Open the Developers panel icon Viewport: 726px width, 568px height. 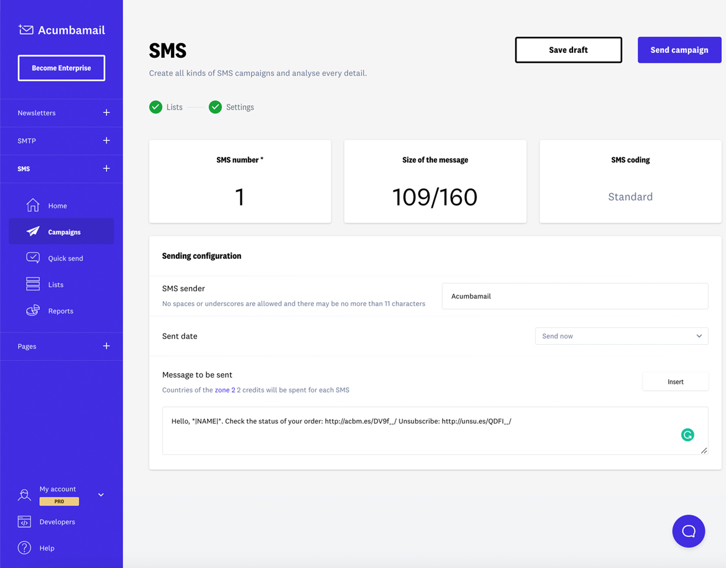(x=24, y=521)
